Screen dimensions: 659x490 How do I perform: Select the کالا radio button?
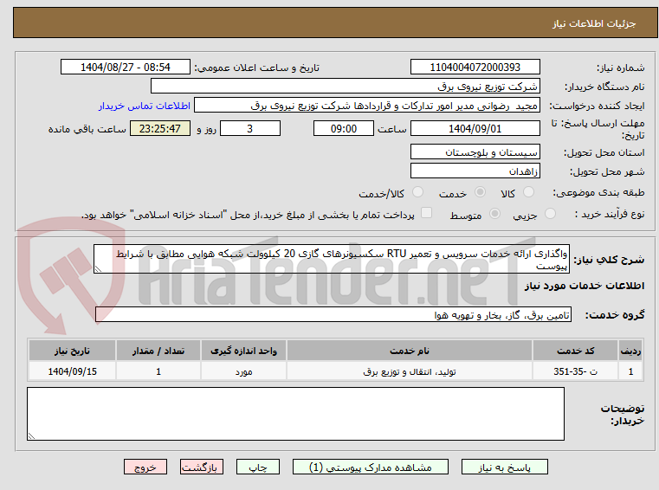(x=528, y=192)
